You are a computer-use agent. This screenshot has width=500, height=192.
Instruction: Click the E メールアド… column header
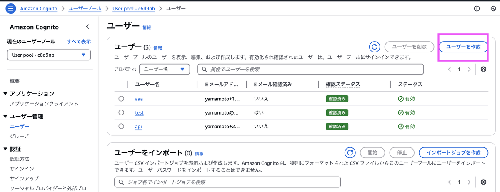pyautogui.click(x=222, y=85)
